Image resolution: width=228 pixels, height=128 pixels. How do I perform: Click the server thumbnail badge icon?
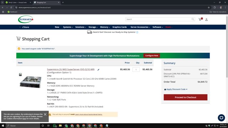20,74
